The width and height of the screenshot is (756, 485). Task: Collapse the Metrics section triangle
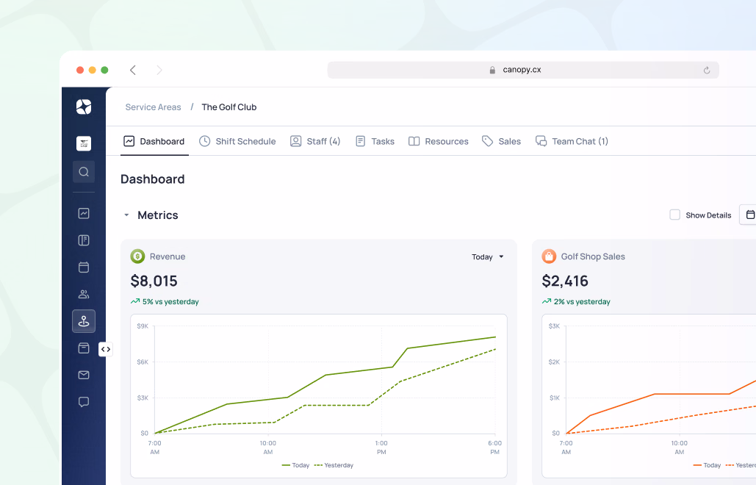(126, 215)
